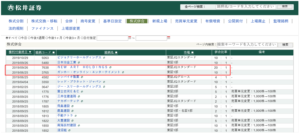This screenshot has width=301, height=135.
Task: Open the start date calendar picker icon
Action: (x=130, y=38)
